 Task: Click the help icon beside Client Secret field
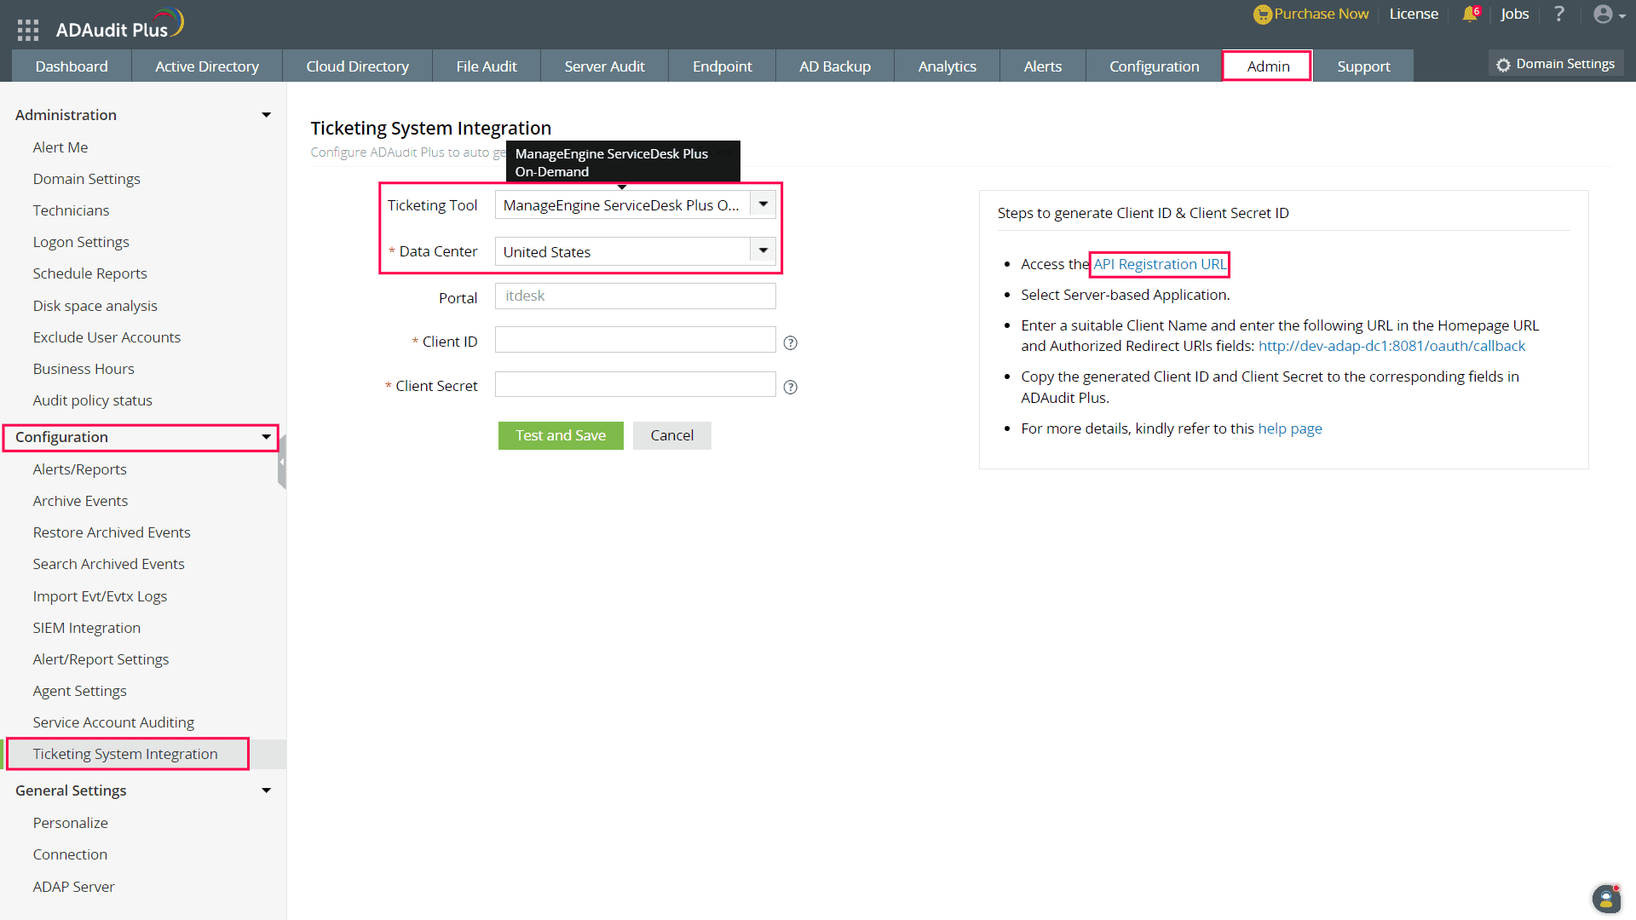(x=790, y=387)
